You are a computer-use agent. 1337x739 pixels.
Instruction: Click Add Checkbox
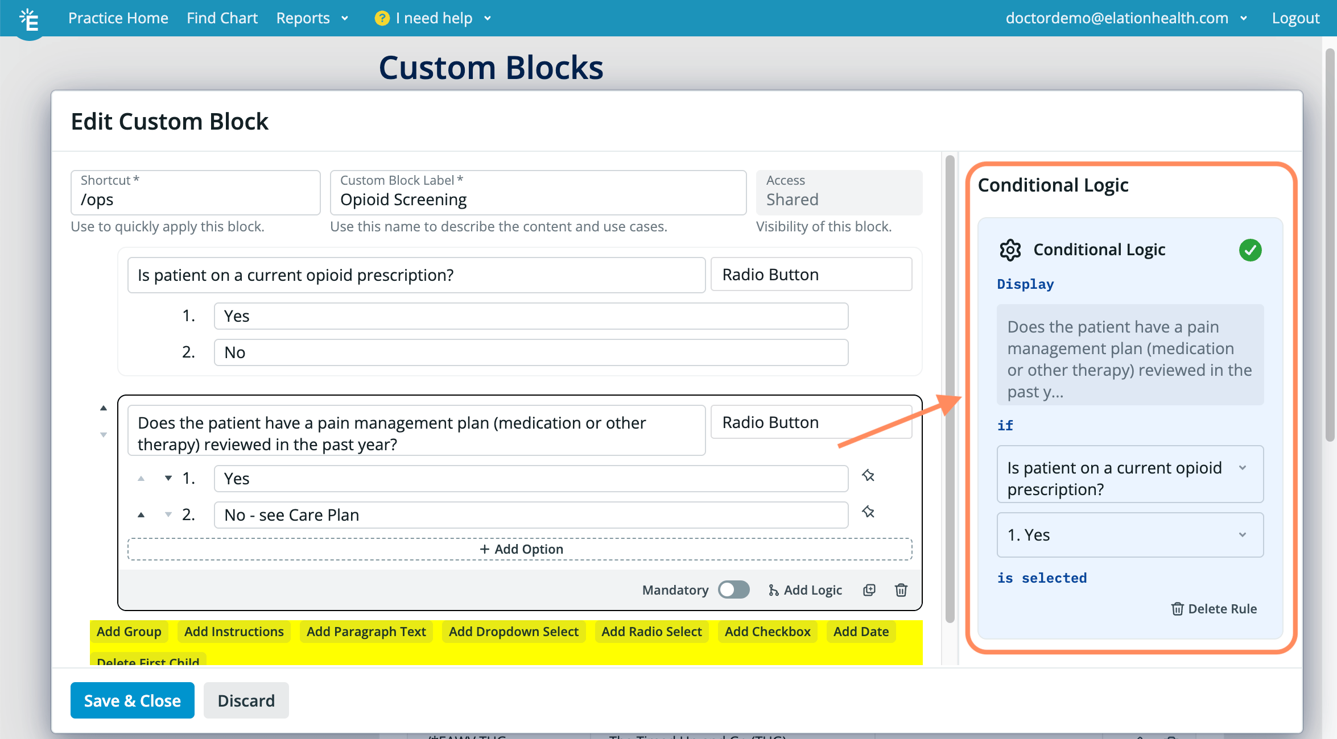(x=767, y=632)
